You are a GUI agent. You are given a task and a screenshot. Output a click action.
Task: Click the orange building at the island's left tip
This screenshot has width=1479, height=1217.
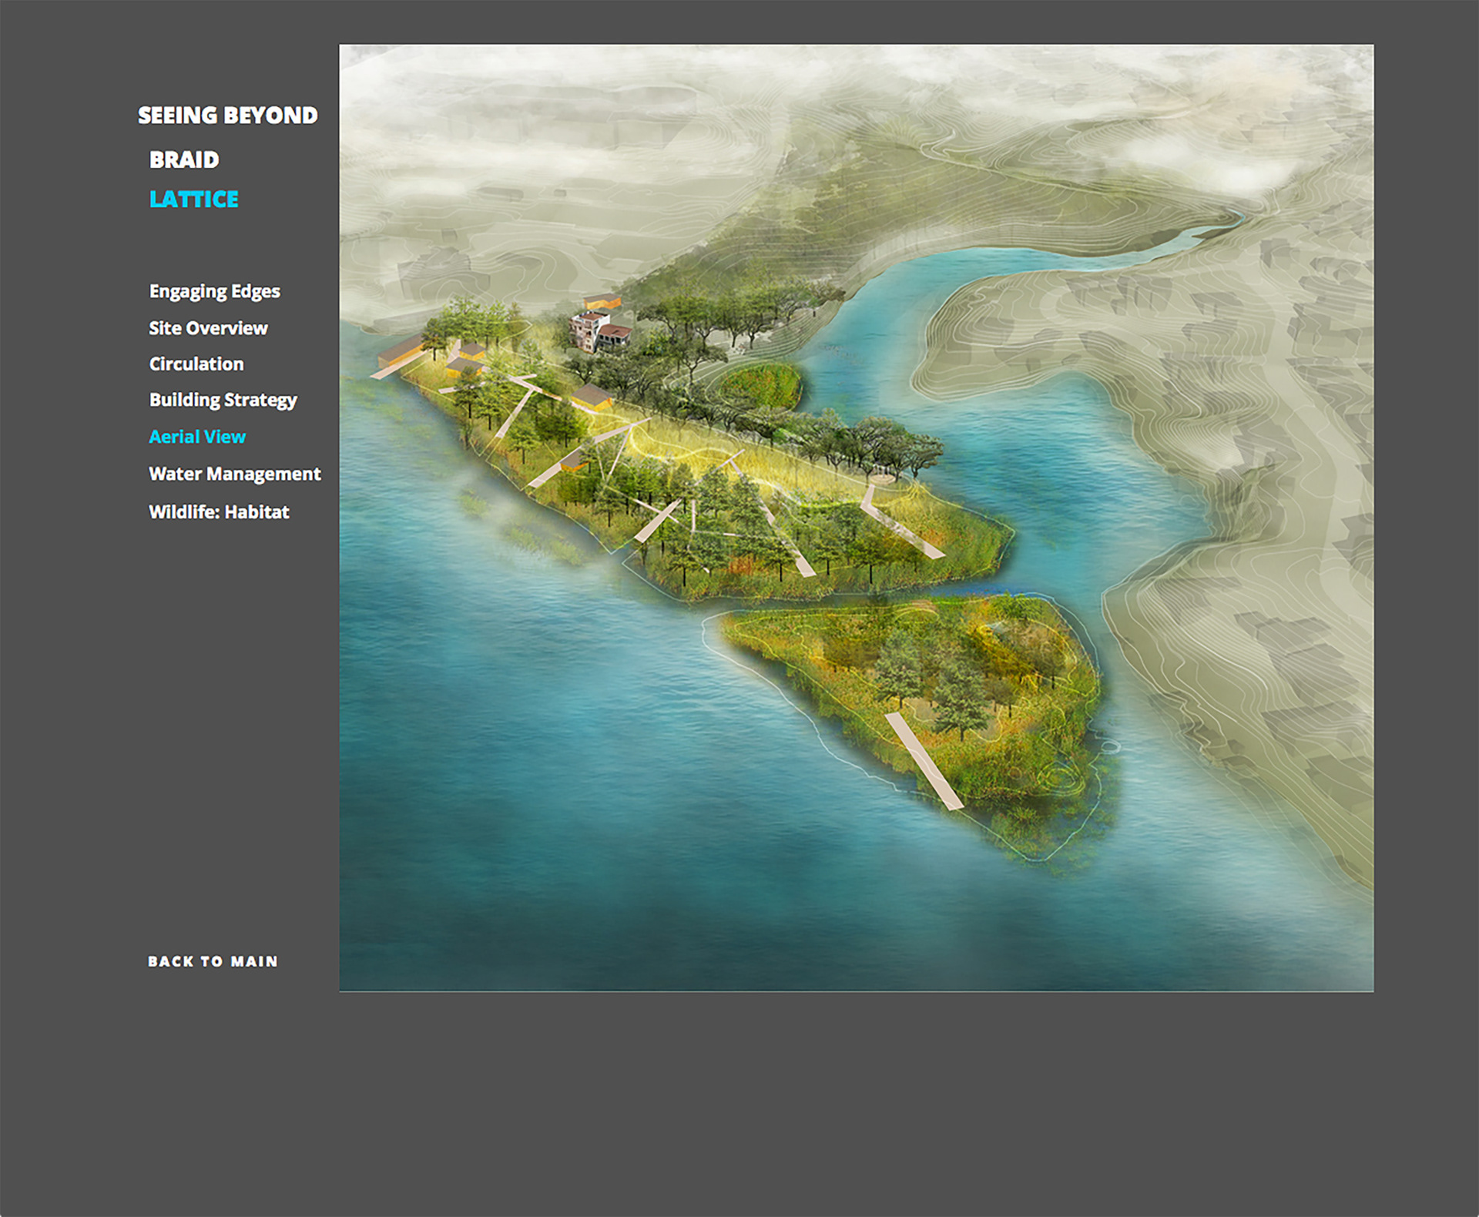tap(401, 352)
